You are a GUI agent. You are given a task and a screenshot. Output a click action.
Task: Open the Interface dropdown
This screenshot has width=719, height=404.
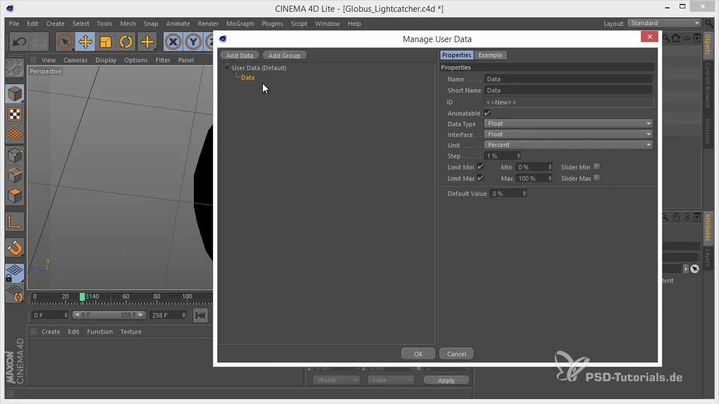[568, 134]
